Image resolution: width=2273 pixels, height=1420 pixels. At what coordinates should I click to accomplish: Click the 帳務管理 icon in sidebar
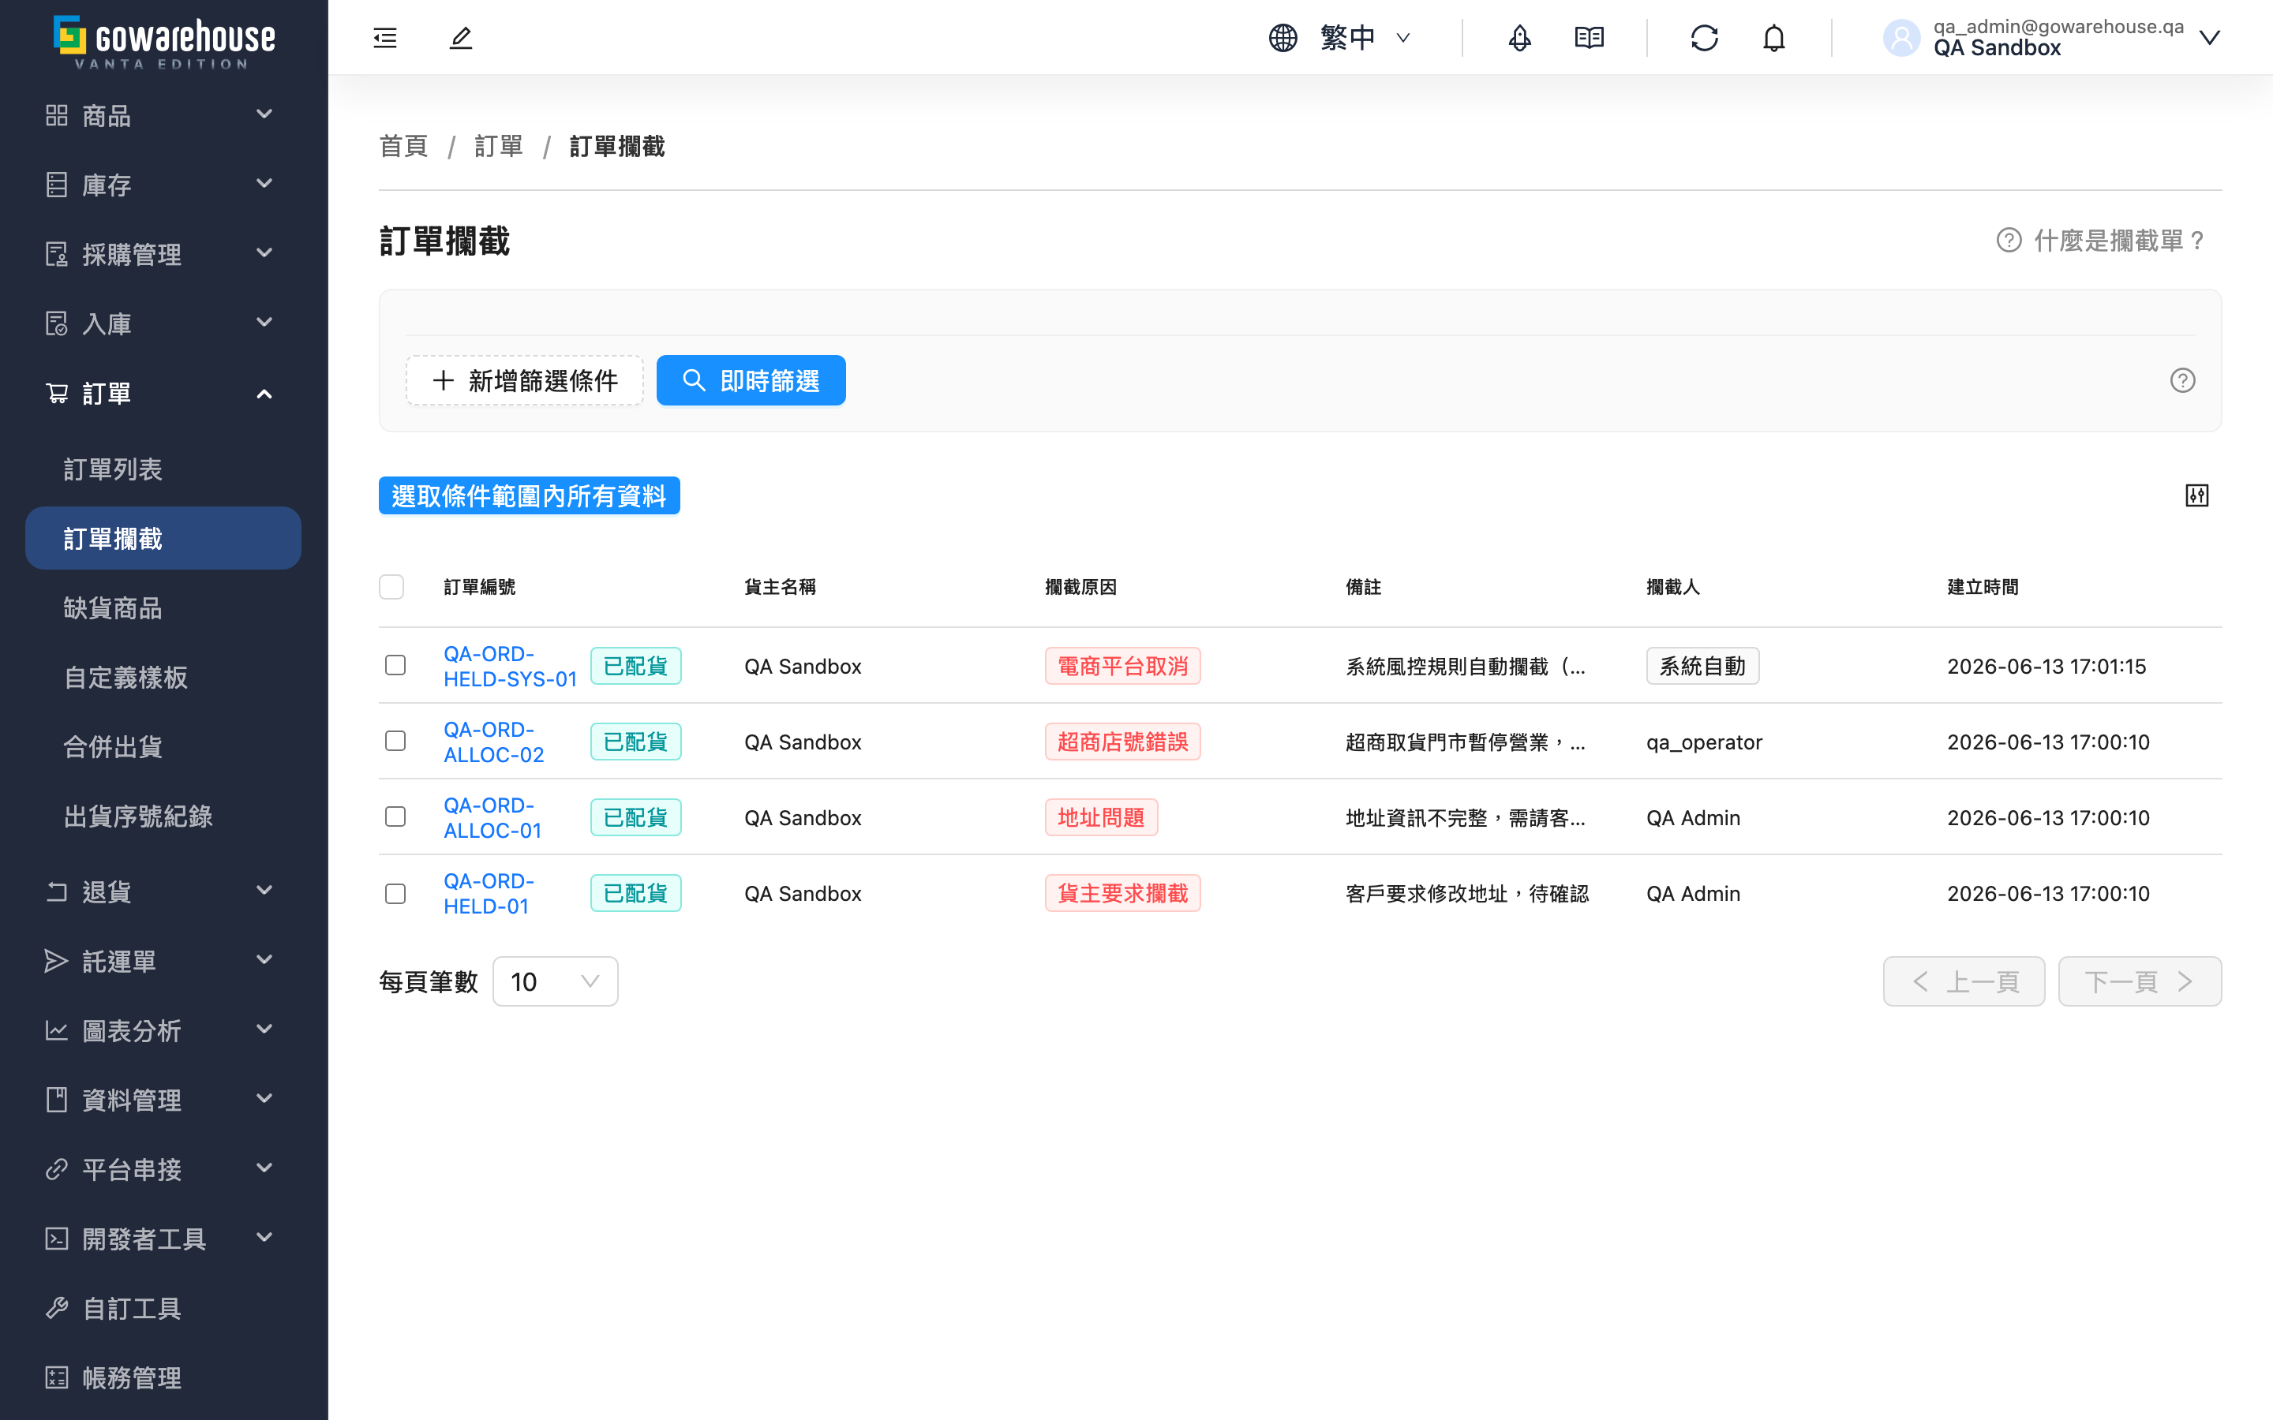56,1377
